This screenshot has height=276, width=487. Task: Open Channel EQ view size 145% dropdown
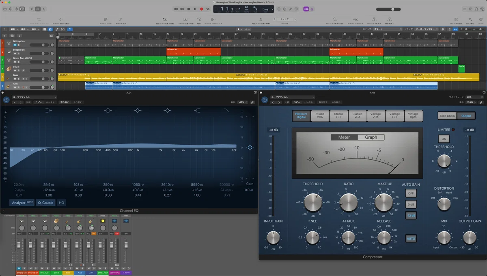click(243, 103)
